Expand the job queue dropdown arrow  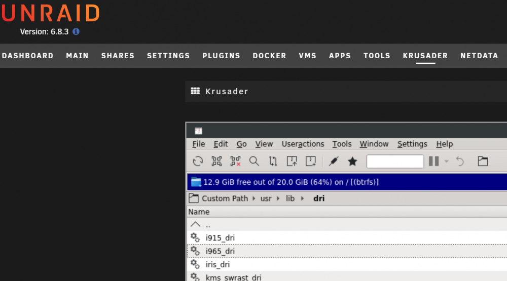pos(446,161)
